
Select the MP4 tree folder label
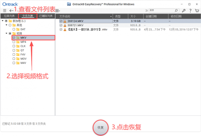[23, 42]
